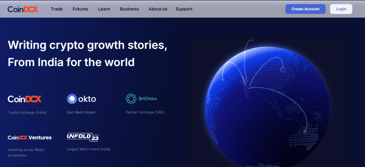This screenshot has height=167, width=365.
Task: Open the Learn menu
Action: pyautogui.click(x=104, y=9)
